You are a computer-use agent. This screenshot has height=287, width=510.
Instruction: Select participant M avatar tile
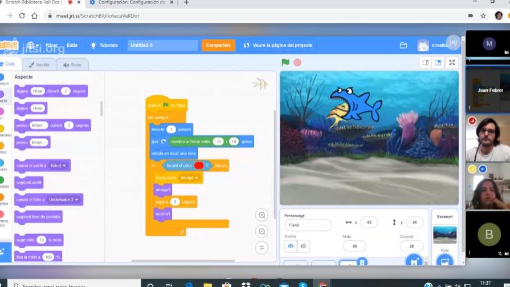click(488, 44)
